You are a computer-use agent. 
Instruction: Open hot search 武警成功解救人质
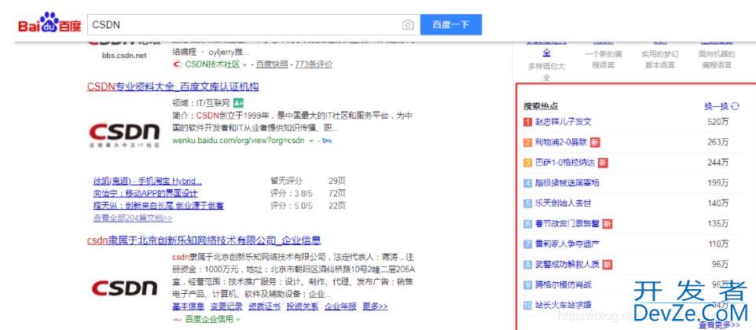(567, 265)
